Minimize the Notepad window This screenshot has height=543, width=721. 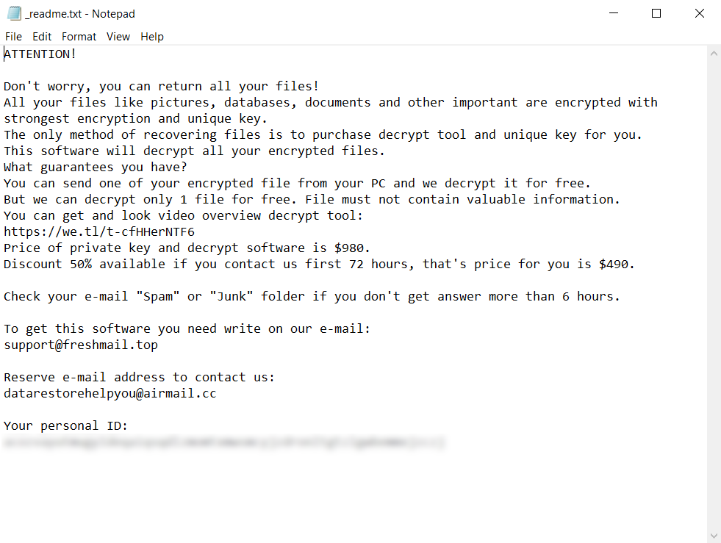tap(614, 13)
